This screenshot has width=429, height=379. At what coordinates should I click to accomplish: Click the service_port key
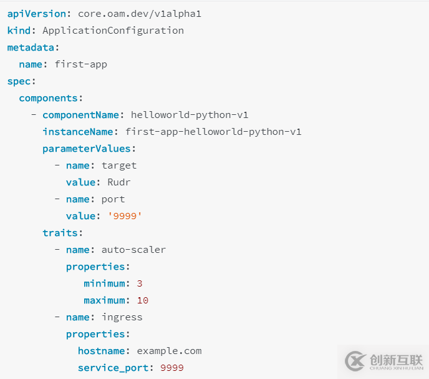point(114,367)
